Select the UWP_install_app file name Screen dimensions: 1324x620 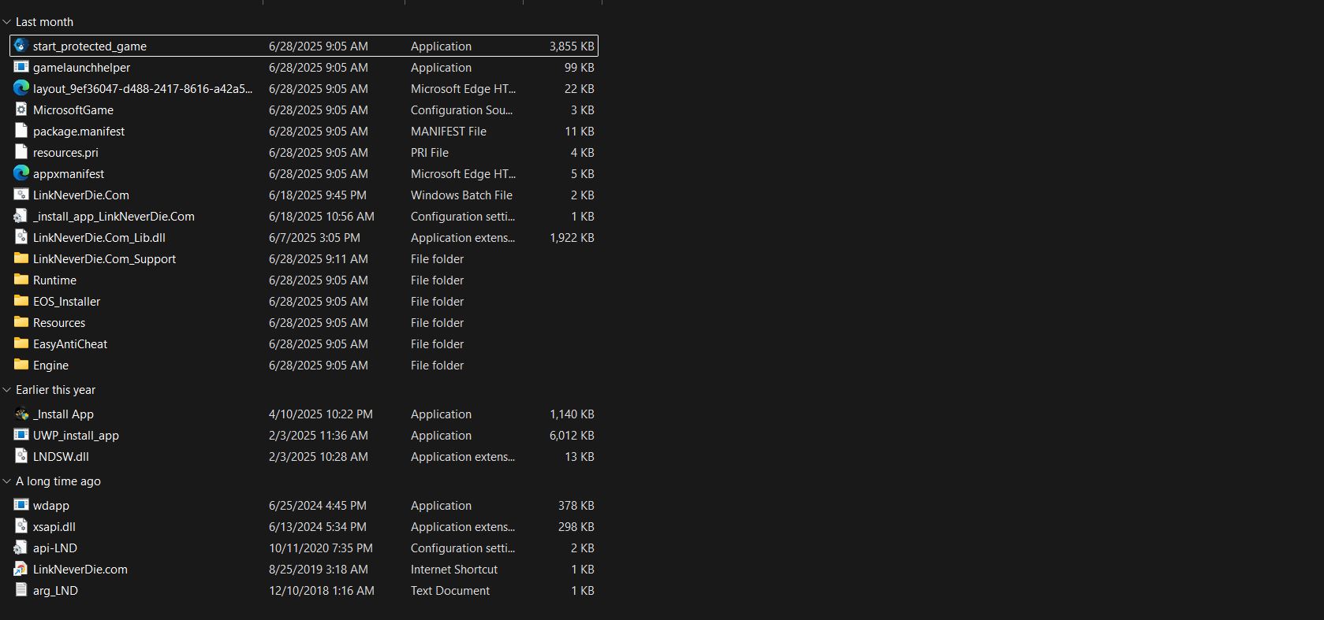pyautogui.click(x=76, y=436)
